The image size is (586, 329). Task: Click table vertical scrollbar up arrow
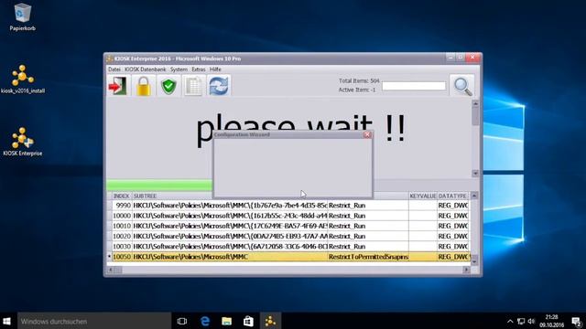[474, 196]
